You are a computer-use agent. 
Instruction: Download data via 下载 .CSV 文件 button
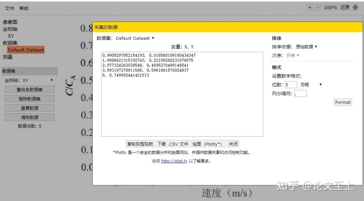tap(173, 144)
